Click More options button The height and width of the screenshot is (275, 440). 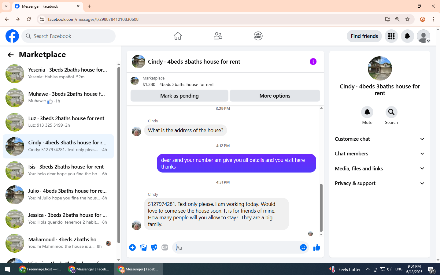(275, 96)
